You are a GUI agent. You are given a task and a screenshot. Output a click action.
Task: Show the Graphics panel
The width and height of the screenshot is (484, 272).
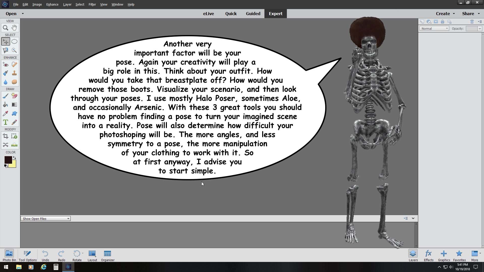click(444, 255)
